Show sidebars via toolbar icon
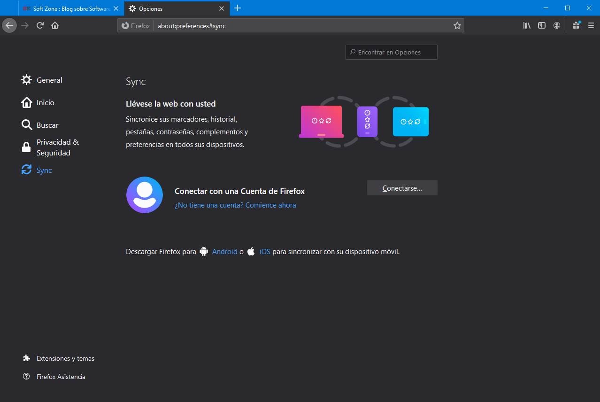This screenshot has height=402, width=600. [542, 25]
